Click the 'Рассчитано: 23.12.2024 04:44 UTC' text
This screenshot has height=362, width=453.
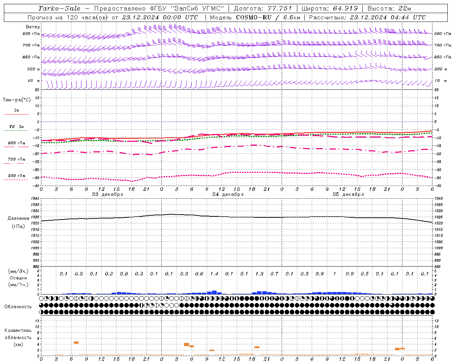[367, 17]
